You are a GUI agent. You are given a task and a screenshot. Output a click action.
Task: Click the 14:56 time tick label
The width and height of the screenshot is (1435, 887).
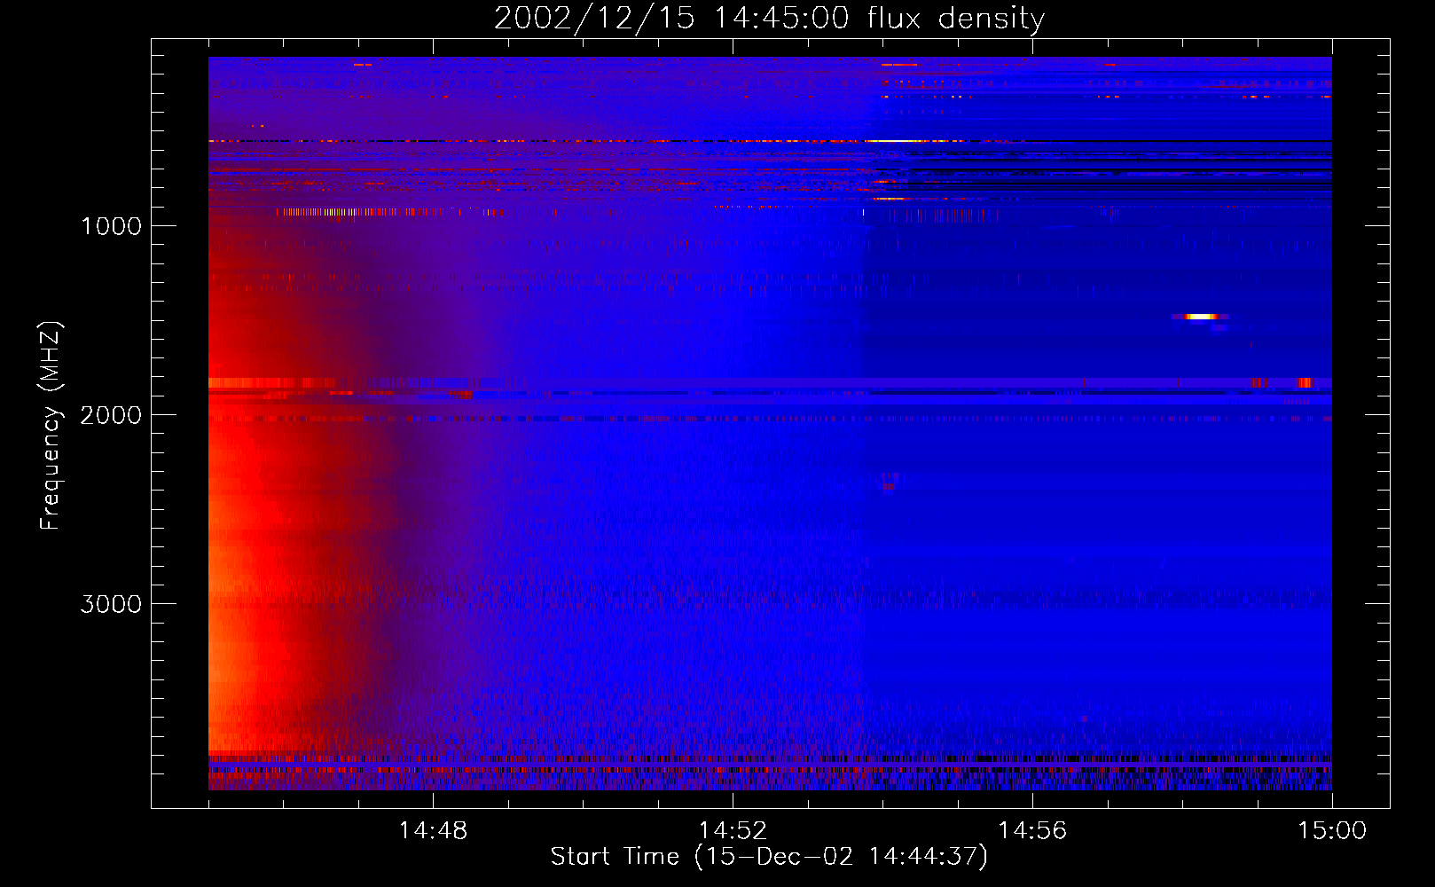[1032, 831]
